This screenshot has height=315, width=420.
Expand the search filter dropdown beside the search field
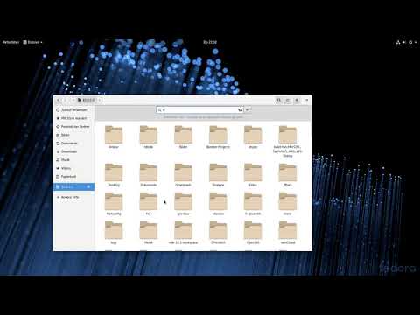click(x=248, y=110)
